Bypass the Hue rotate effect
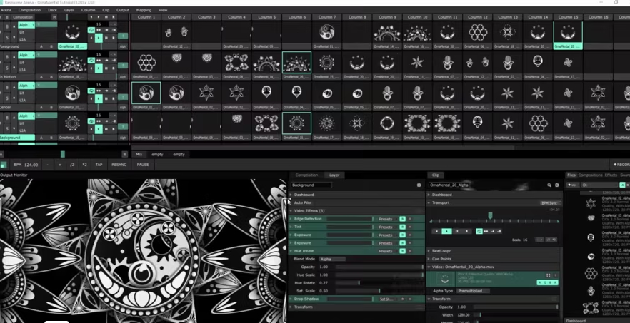 (x=402, y=251)
